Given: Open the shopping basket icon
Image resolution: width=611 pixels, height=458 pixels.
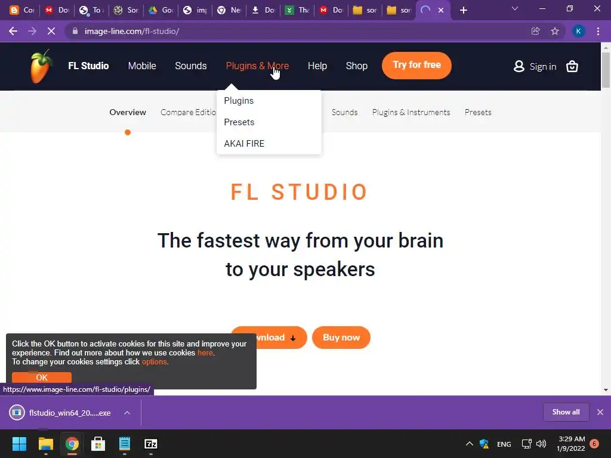Looking at the screenshot, I should coord(572,67).
